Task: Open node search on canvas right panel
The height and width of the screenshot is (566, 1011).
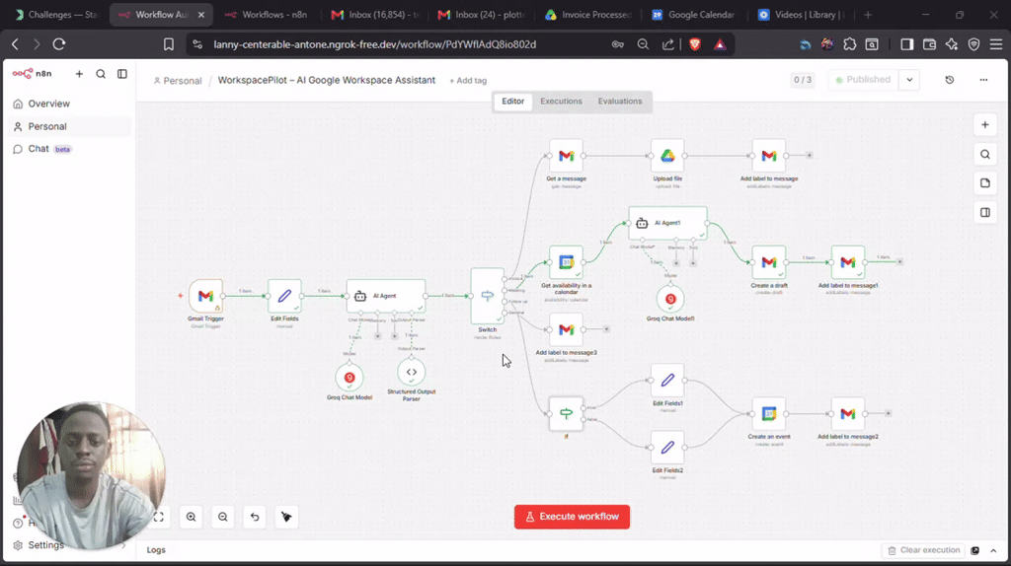Action: (x=985, y=154)
